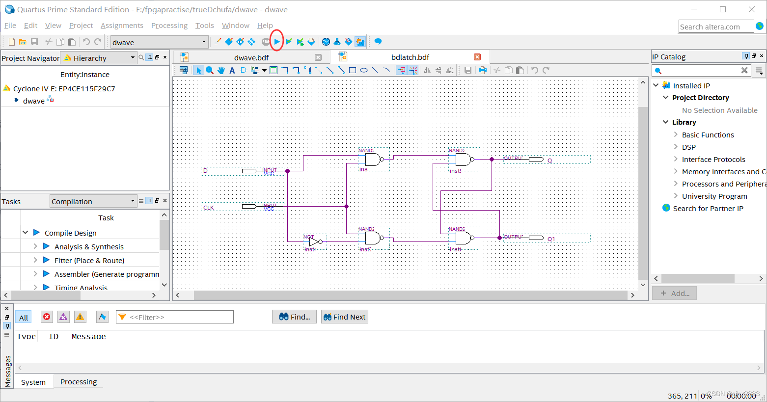Click the schematic horizontal scrollbar
The width and height of the screenshot is (767, 402).
click(x=411, y=295)
